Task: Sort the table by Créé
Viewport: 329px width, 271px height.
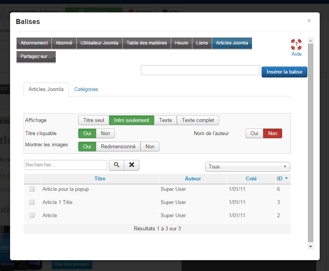Action: [x=251, y=178]
